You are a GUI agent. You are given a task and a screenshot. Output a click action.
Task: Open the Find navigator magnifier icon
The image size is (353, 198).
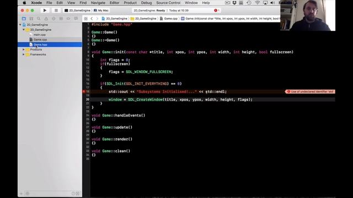[x=39, y=18]
